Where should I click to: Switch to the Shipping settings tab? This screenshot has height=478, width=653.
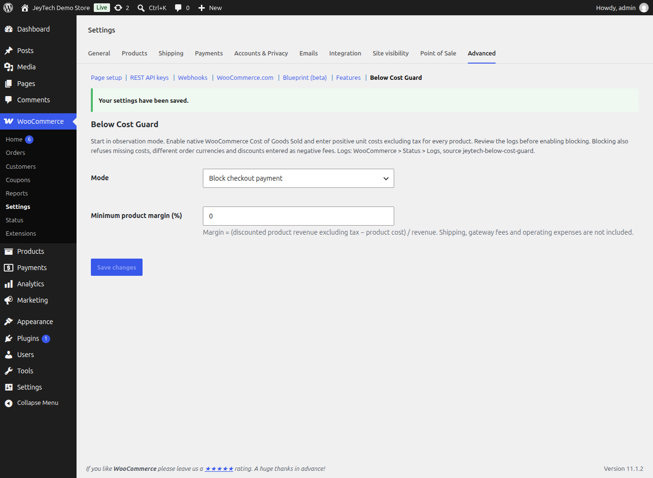tap(171, 53)
